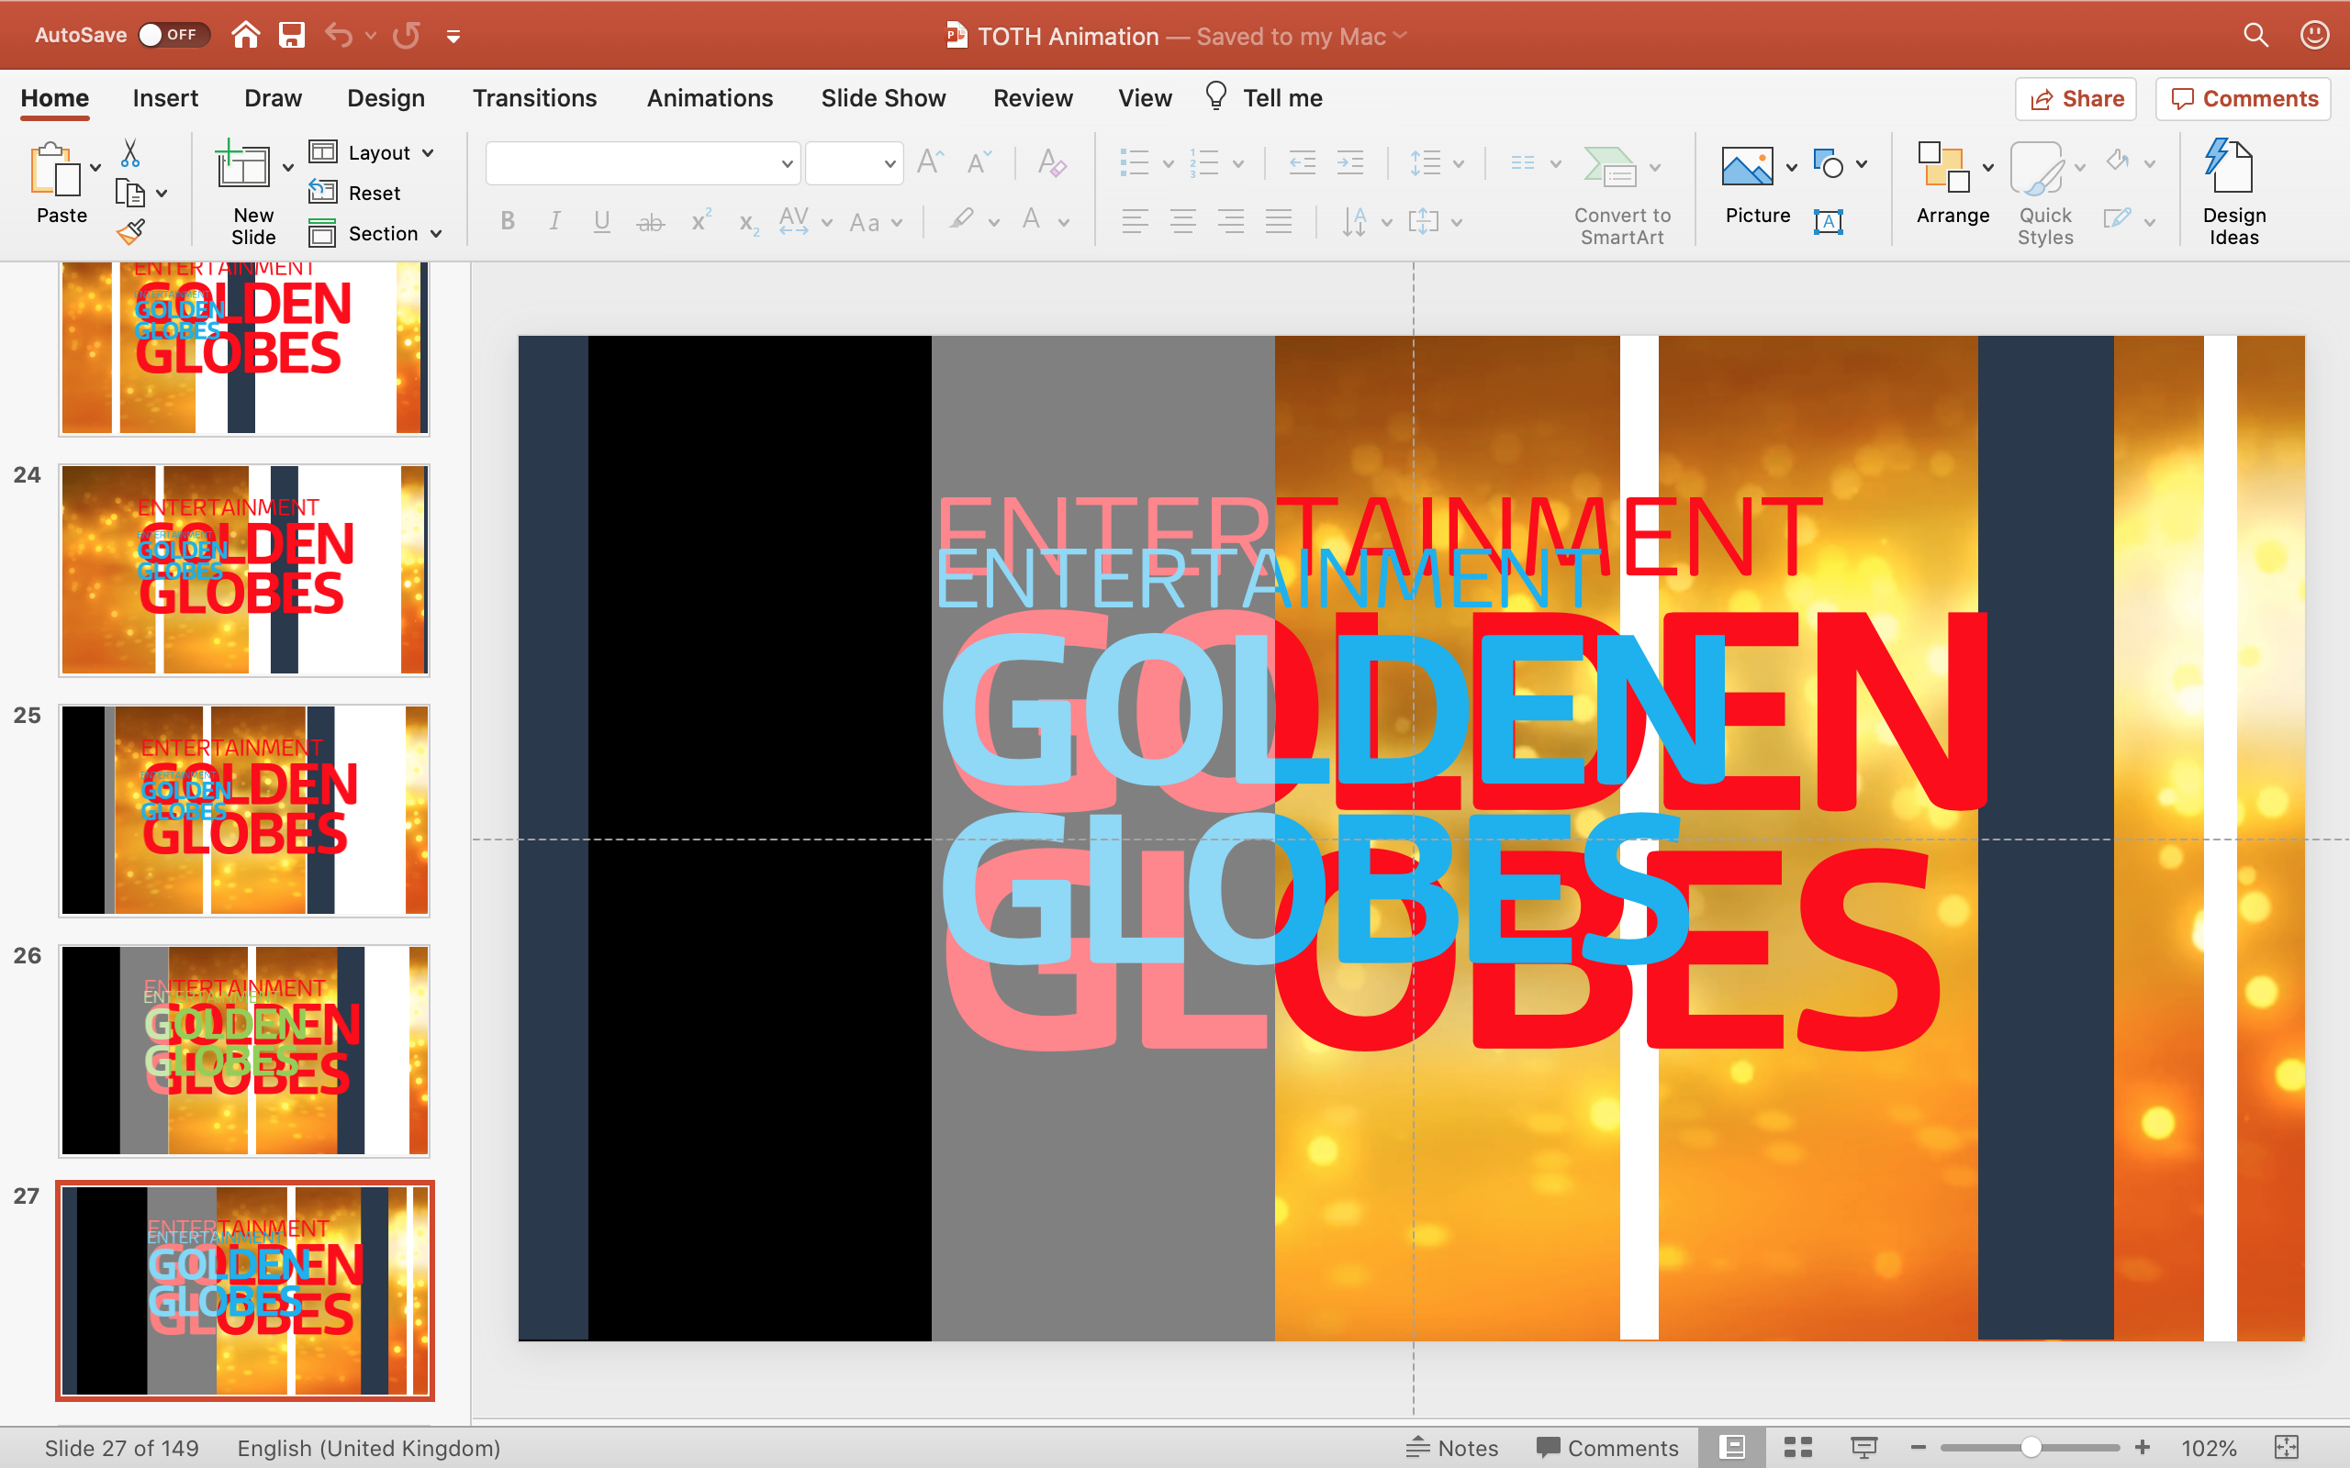The image size is (2350, 1468).
Task: Open Comments from the status bar
Action: tap(1607, 1448)
